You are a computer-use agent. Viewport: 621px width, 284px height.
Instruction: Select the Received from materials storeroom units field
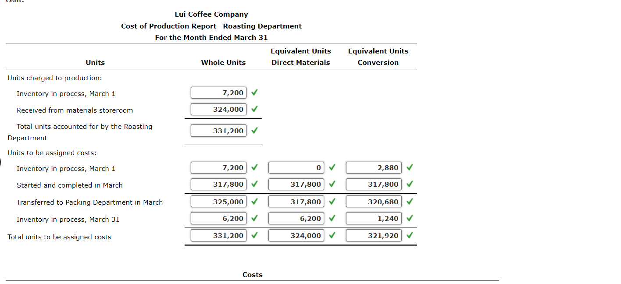(x=218, y=109)
